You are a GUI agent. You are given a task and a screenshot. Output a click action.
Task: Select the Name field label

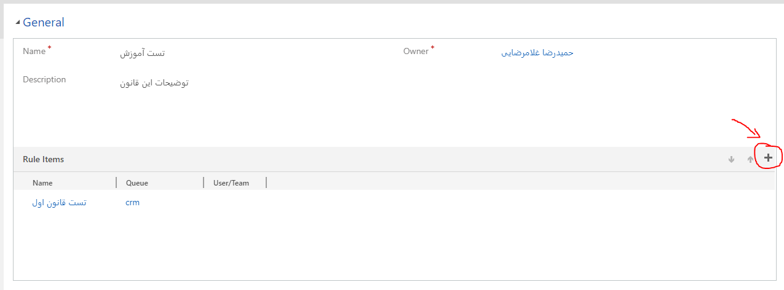[34, 51]
